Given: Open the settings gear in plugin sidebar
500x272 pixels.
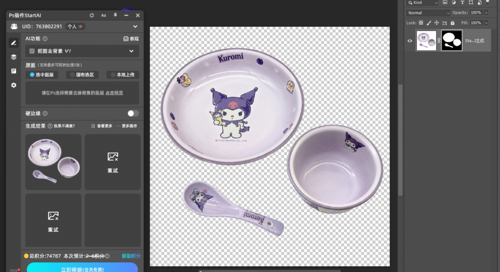Looking at the screenshot, I should tap(13, 85).
